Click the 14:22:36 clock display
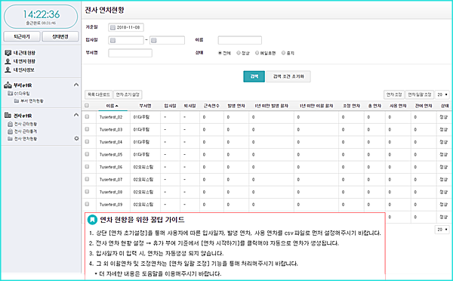The image size is (453, 281). click(42, 14)
